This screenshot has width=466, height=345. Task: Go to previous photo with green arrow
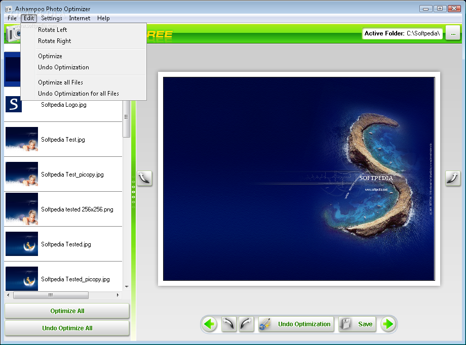click(x=210, y=324)
